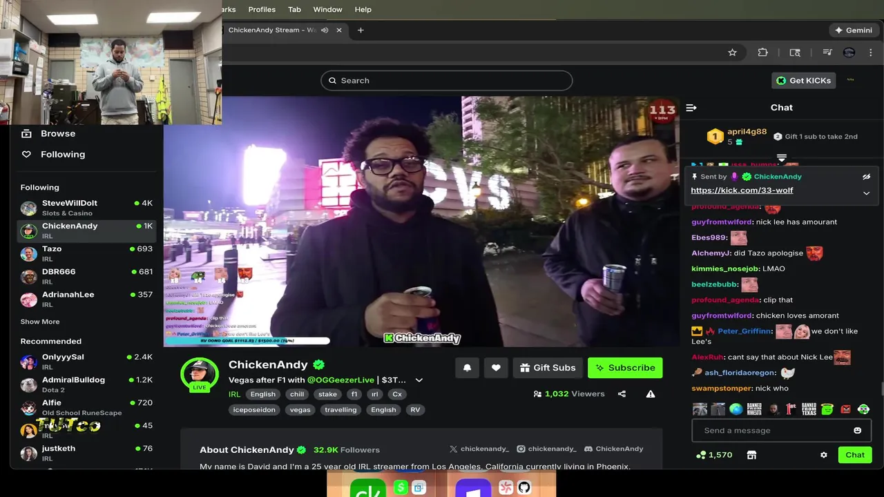The height and width of the screenshot is (497, 884).
Task: Share the stream via share icon
Action: pos(622,394)
